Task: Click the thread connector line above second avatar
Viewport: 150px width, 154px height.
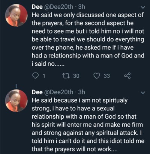Action: click(x=16, y=86)
